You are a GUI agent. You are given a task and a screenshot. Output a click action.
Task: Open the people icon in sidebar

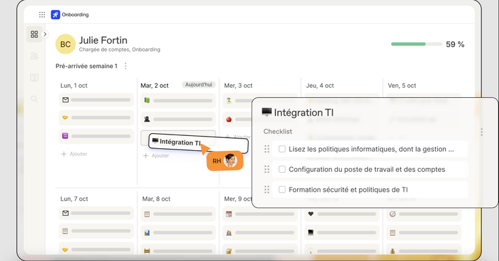35,56
